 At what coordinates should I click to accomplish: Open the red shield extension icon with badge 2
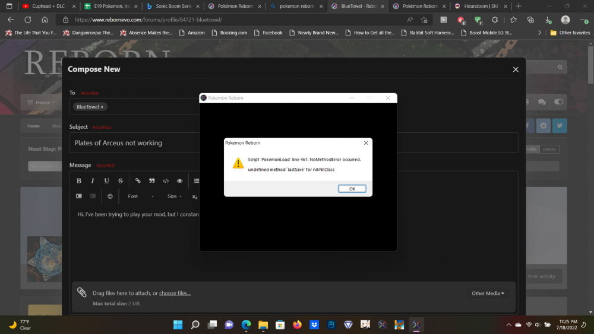tap(461, 20)
